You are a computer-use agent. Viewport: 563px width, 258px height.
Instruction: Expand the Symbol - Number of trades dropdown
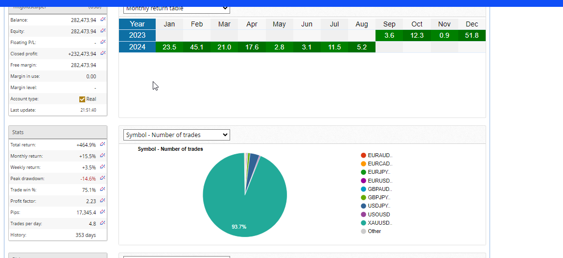coord(176,135)
